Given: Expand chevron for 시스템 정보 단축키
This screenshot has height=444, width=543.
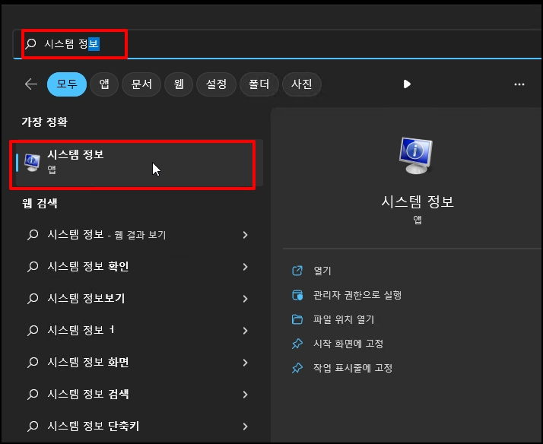Looking at the screenshot, I should 245,426.
